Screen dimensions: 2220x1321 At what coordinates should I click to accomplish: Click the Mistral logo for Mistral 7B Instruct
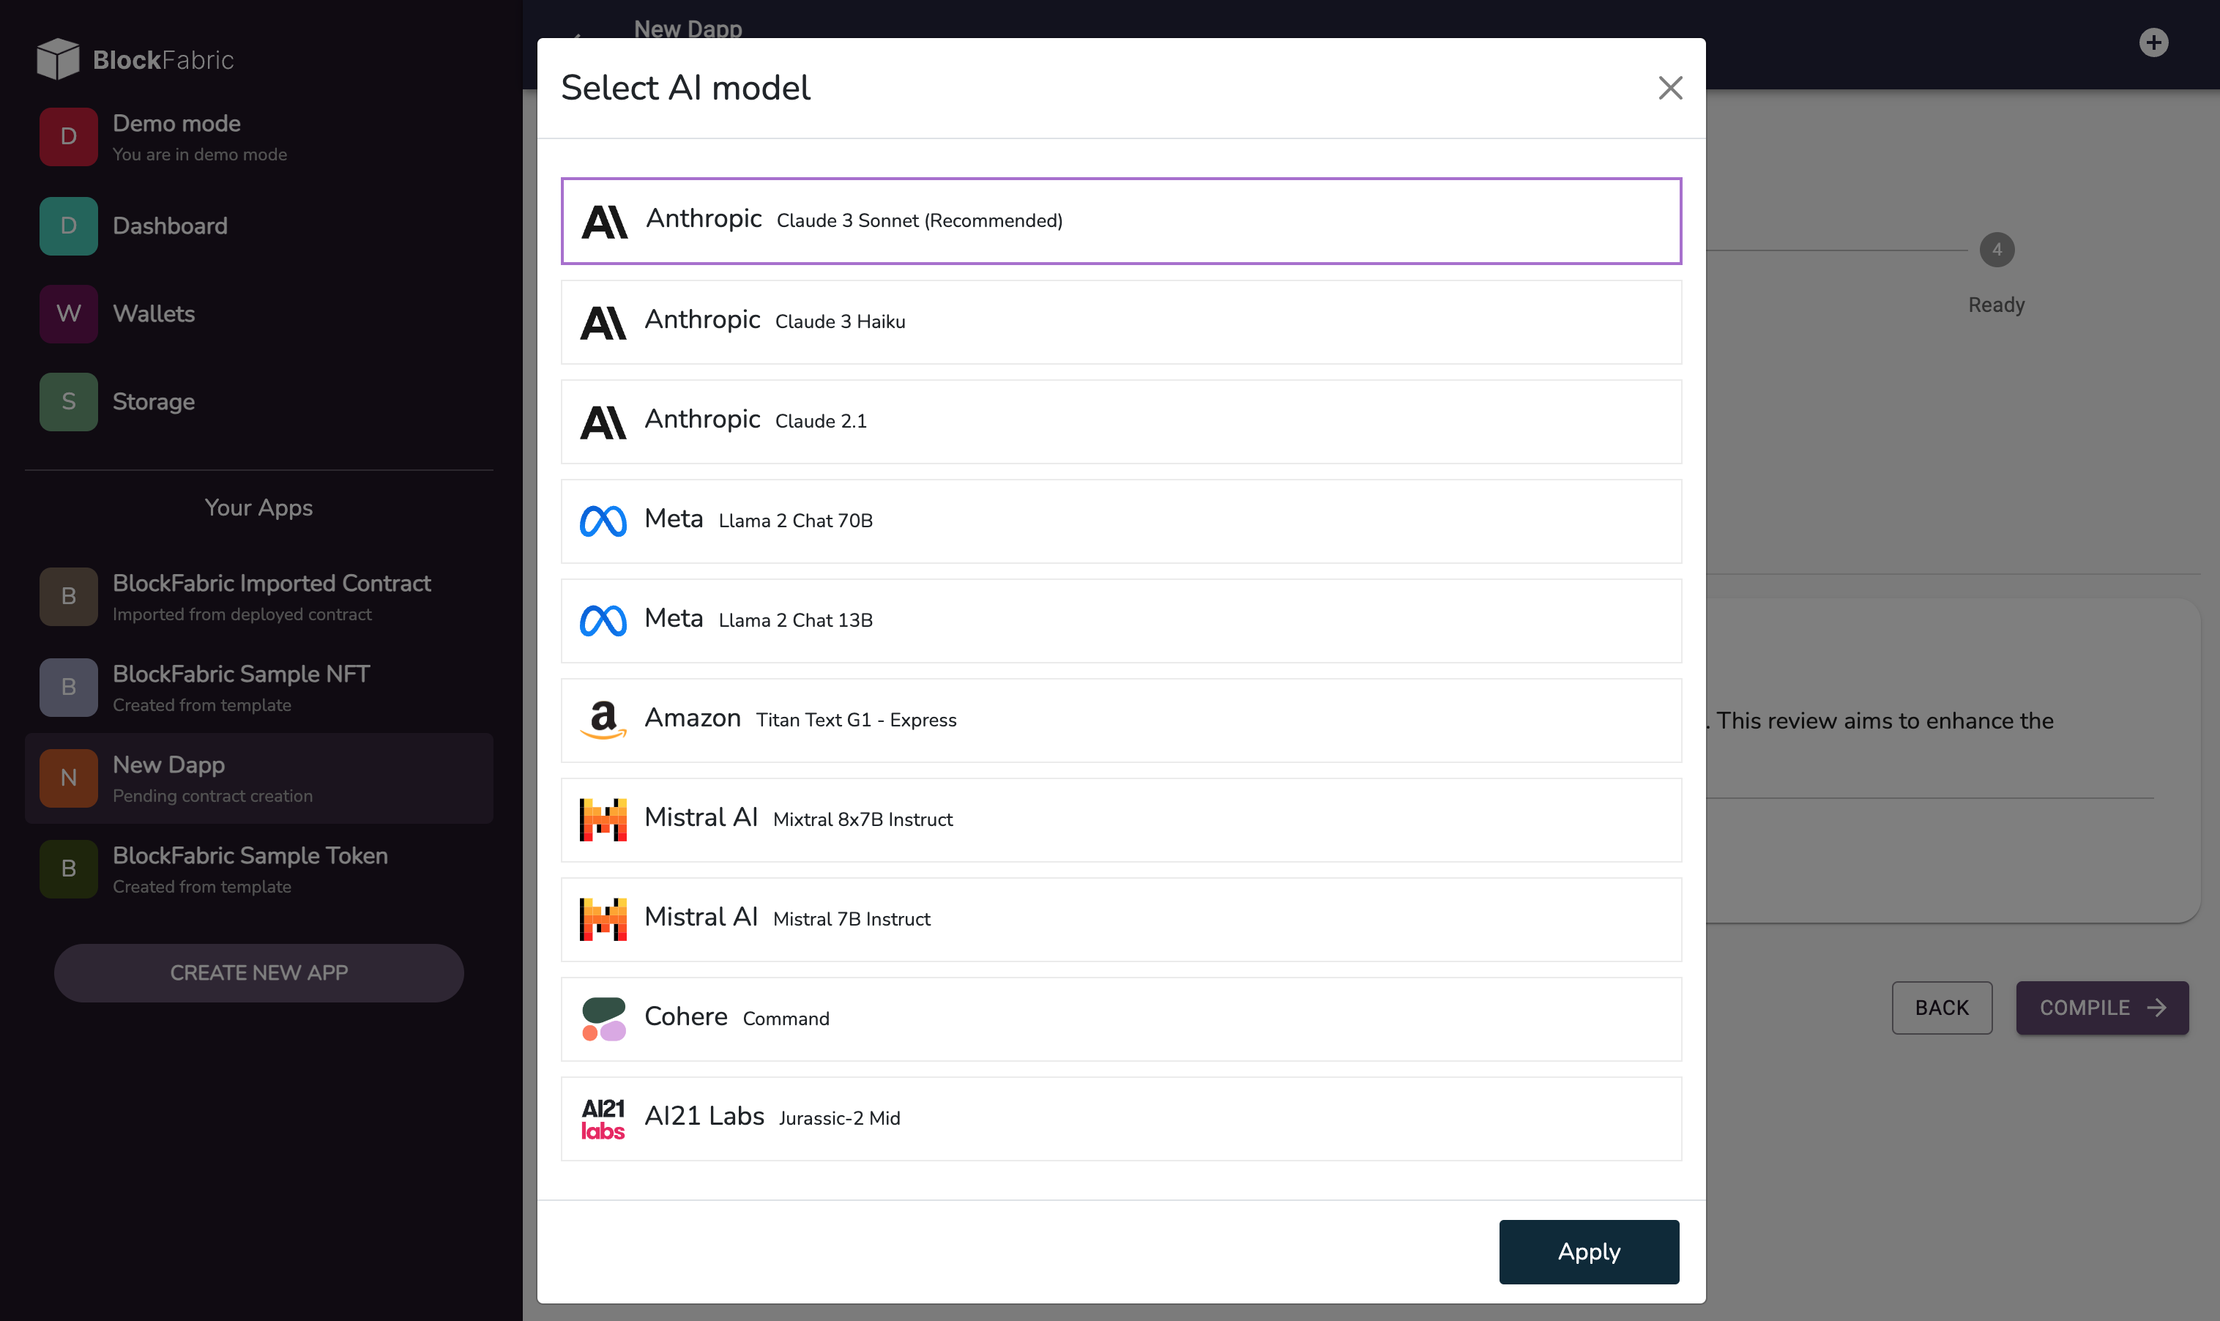603,919
